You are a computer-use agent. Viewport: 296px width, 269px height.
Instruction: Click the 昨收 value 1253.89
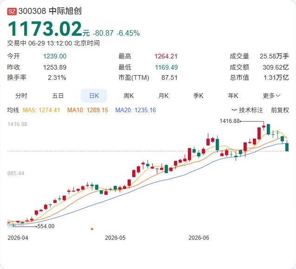(x=55, y=67)
